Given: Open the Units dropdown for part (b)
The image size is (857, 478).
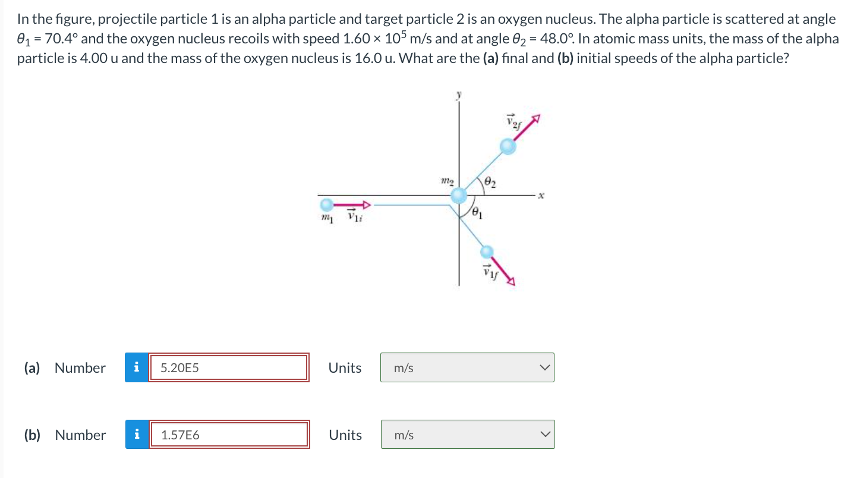Looking at the screenshot, I should tap(467, 435).
